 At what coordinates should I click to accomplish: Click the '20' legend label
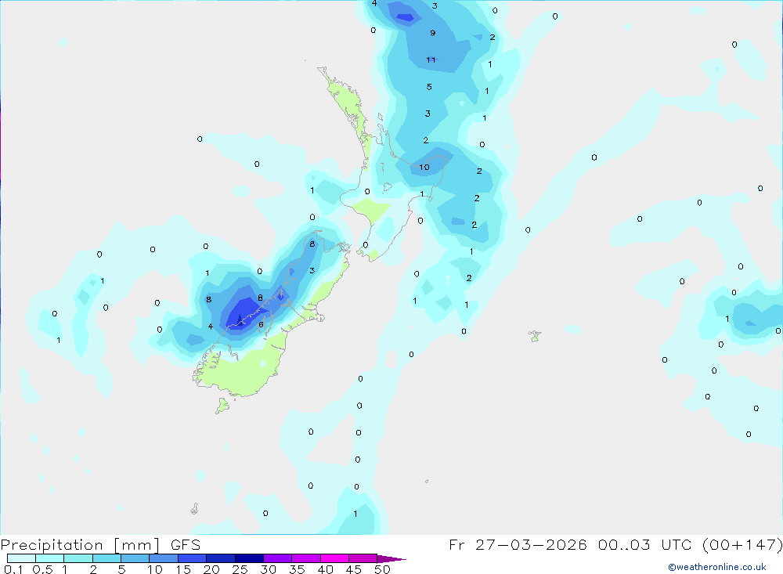pyautogui.click(x=211, y=569)
